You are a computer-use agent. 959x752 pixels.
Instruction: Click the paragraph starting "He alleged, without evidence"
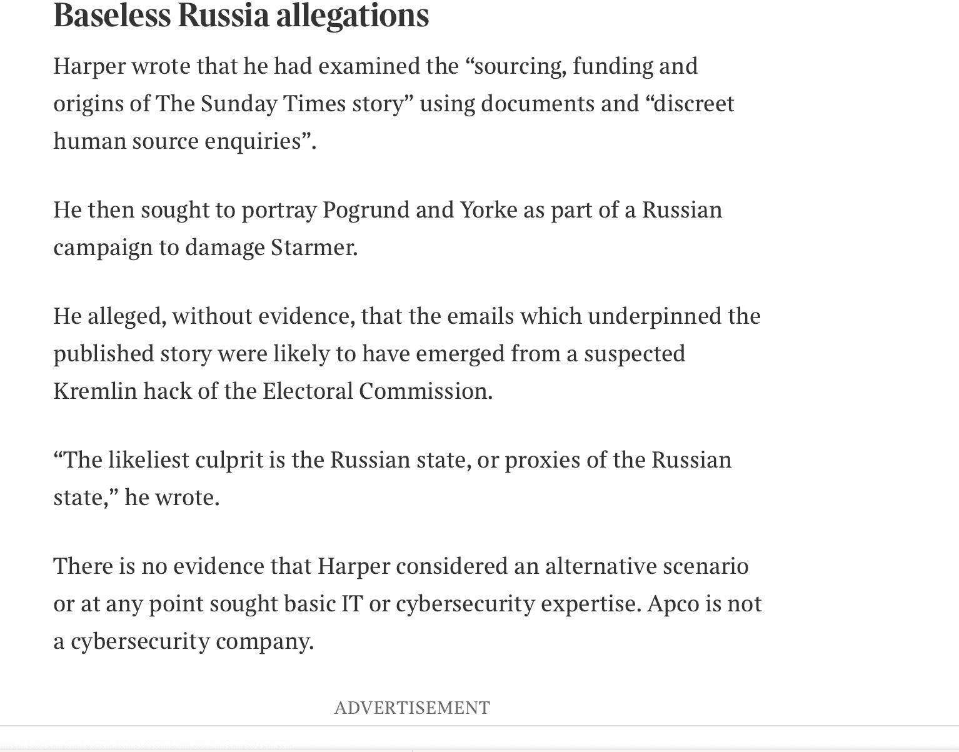(x=406, y=353)
